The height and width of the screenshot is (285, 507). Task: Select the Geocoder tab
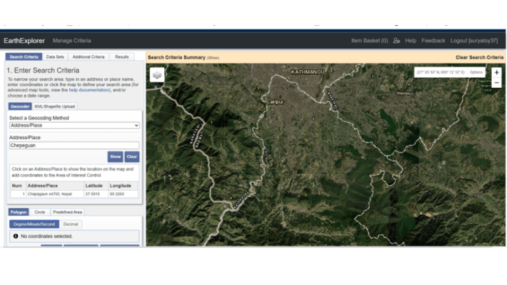tap(20, 106)
